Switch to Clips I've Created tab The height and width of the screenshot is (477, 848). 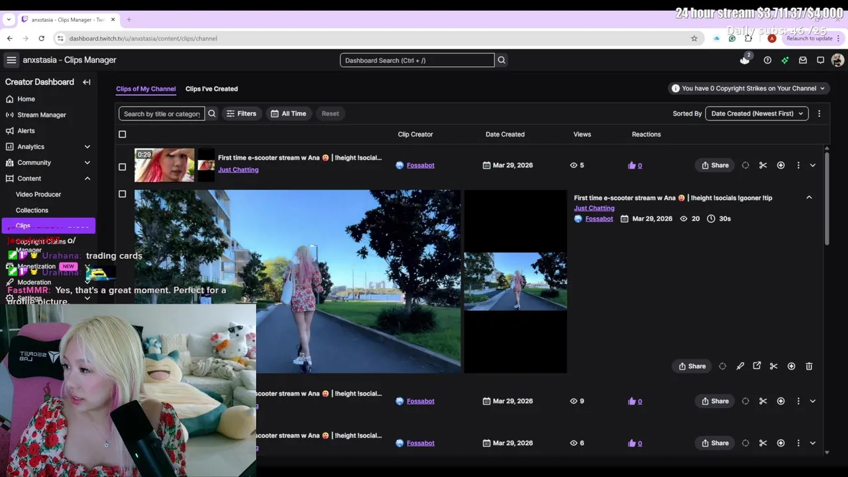tap(211, 89)
